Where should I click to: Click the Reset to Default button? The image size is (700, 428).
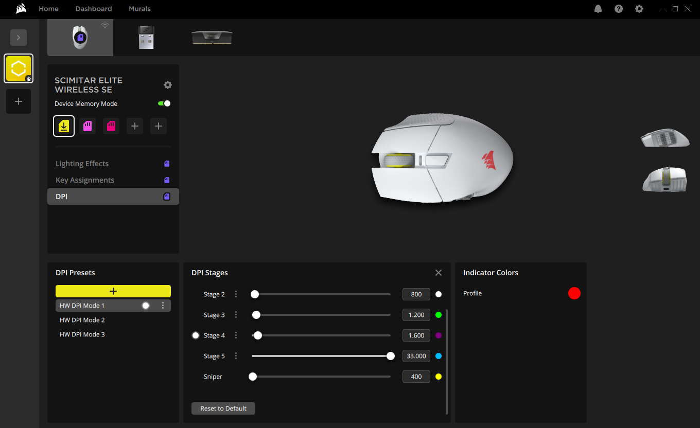click(223, 408)
